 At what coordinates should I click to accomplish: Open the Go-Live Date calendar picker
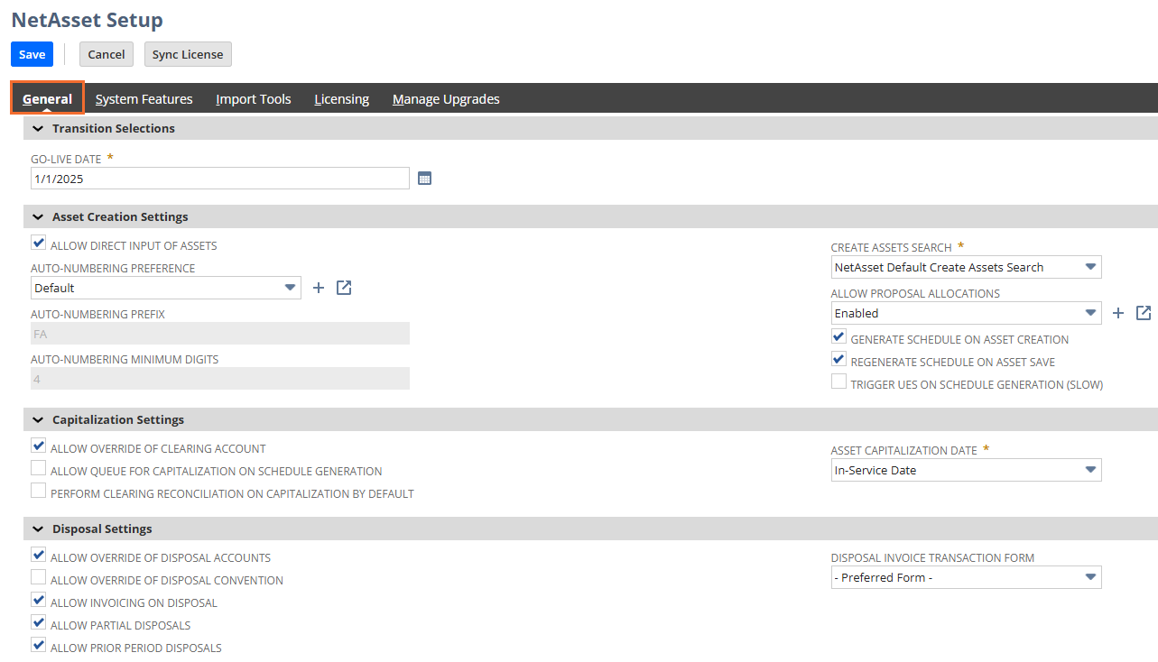point(424,179)
